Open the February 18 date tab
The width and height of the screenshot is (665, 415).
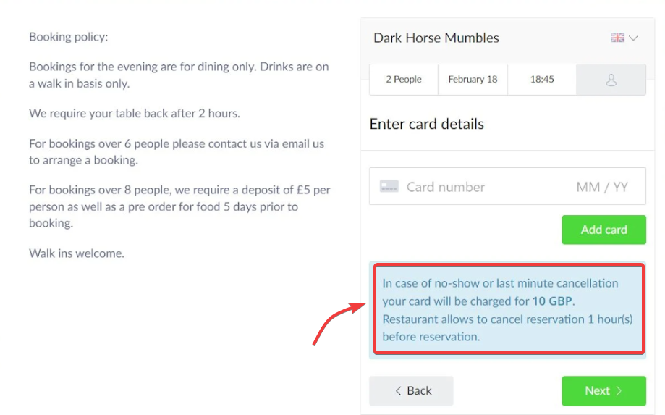[473, 80]
